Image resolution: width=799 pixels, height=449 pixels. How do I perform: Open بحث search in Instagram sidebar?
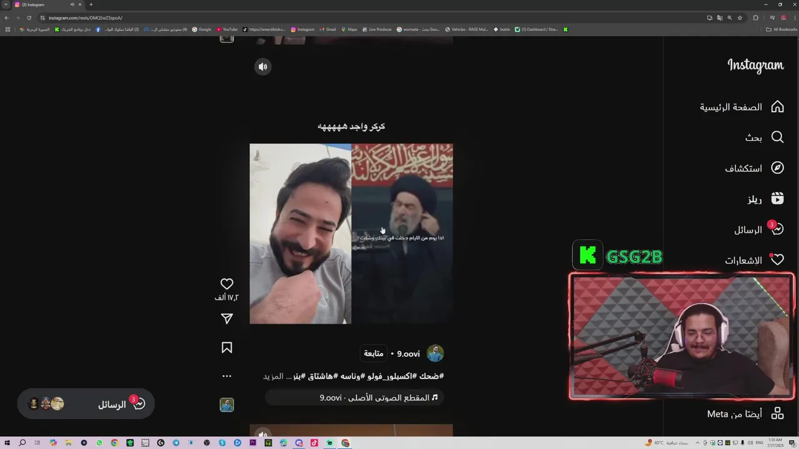pos(764,137)
